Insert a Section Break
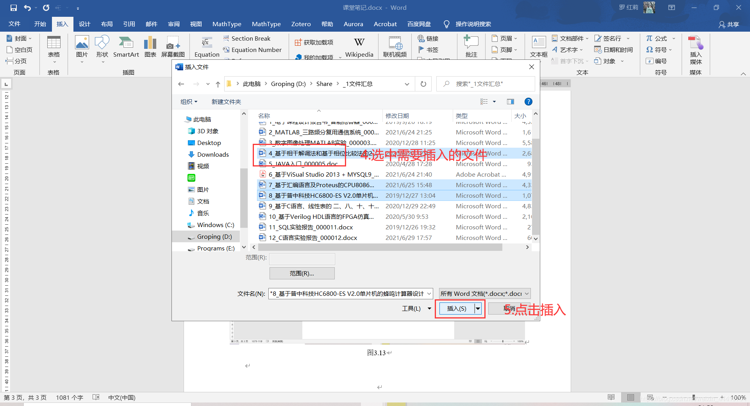The height and width of the screenshot is (406, 750). tap(247, 38)
